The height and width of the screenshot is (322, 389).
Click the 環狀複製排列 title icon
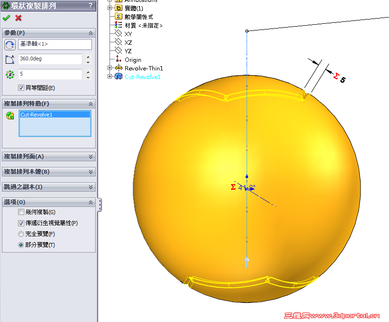(6, 5)
